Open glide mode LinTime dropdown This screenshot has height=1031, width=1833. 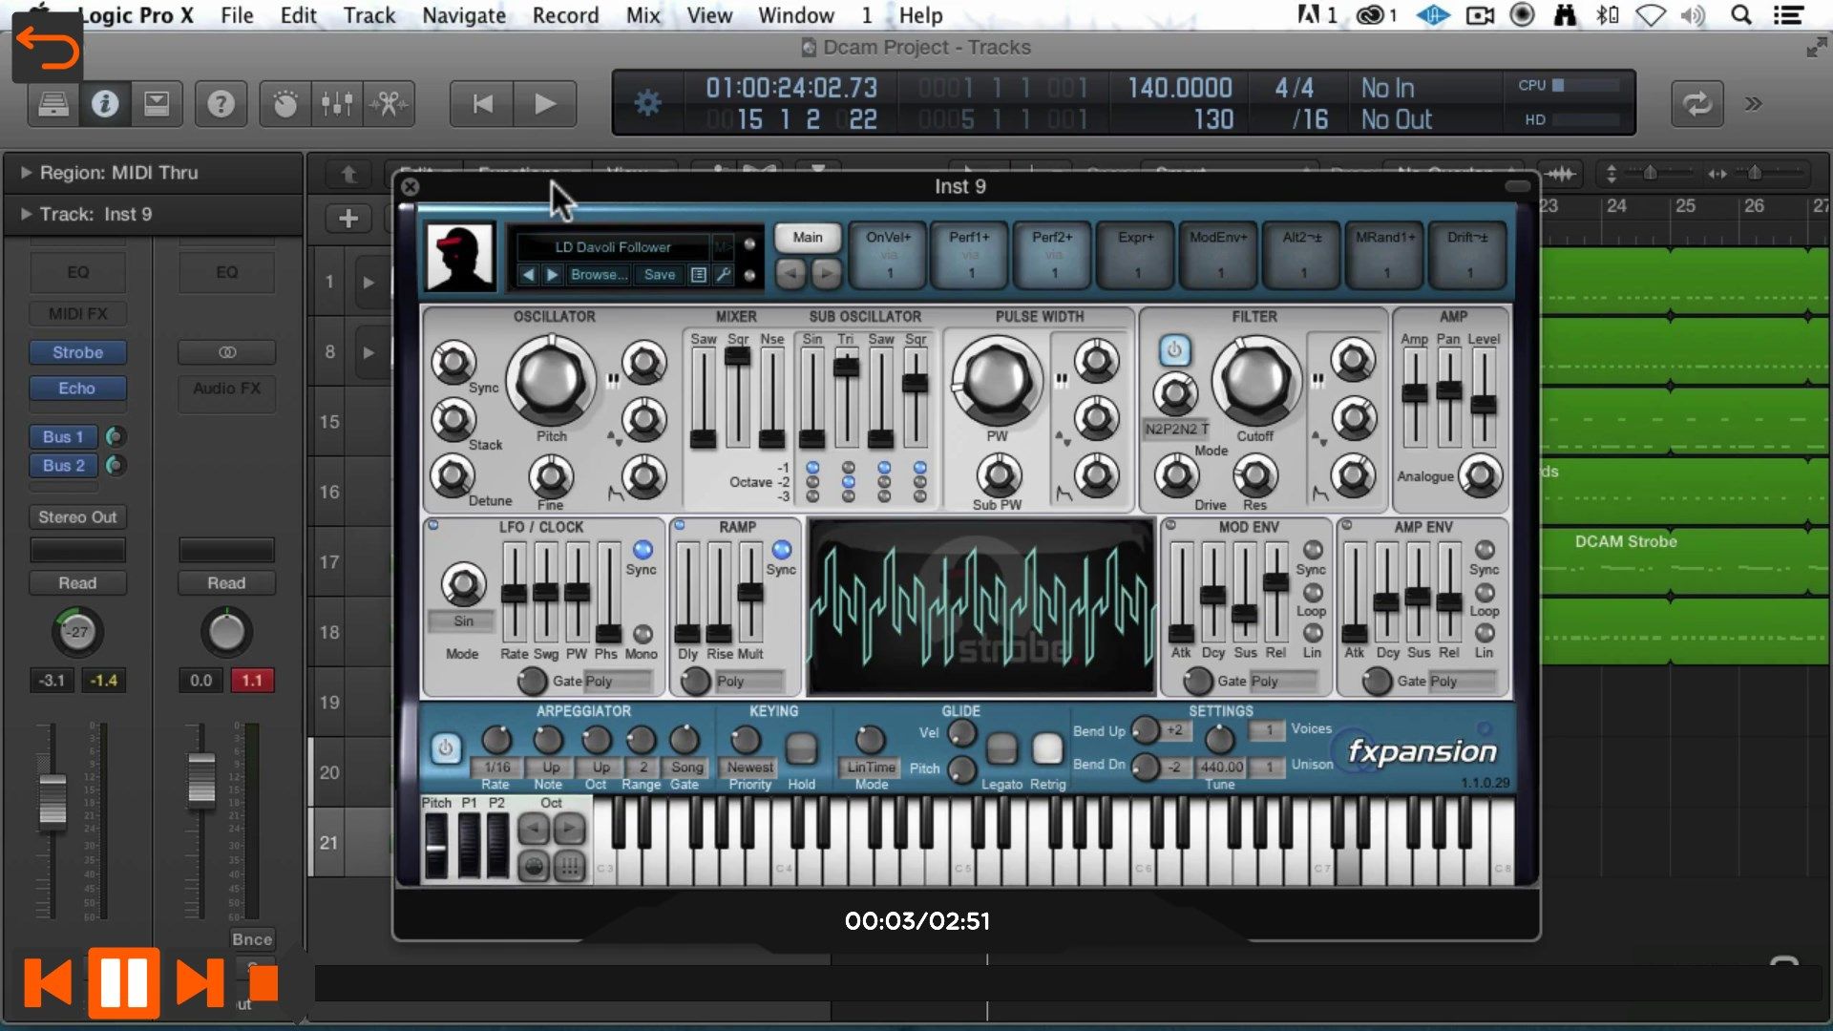[871, 768]
